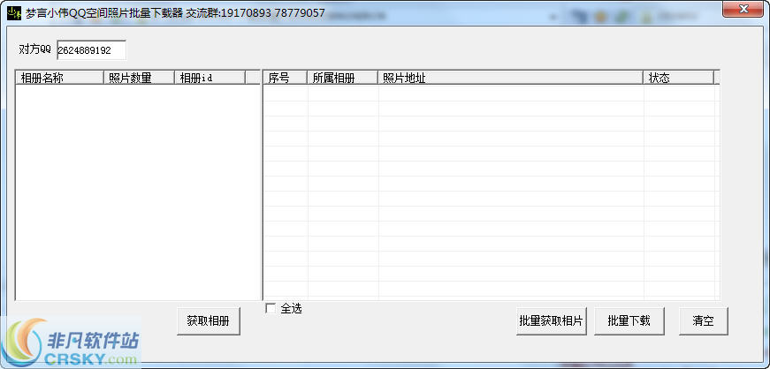Focus the 对方QQ number input field
This screenshot has width=770, height=369.
pyautogui.click(x=91, y=50)
